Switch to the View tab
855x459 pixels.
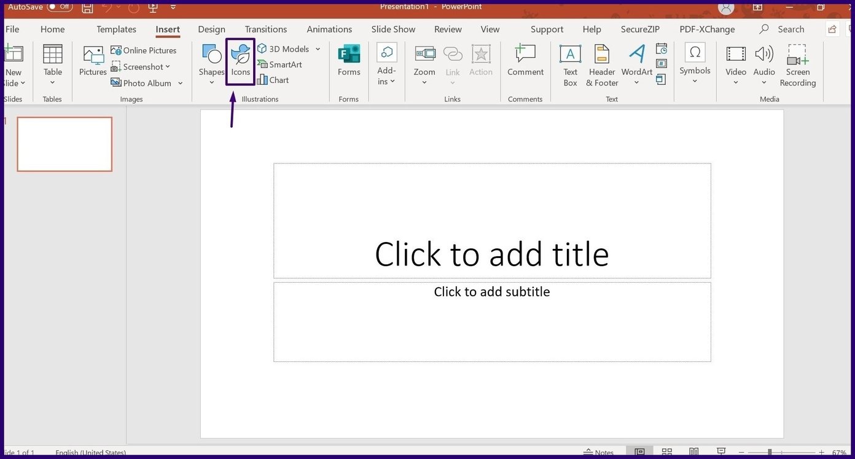[x=490, y=29]
